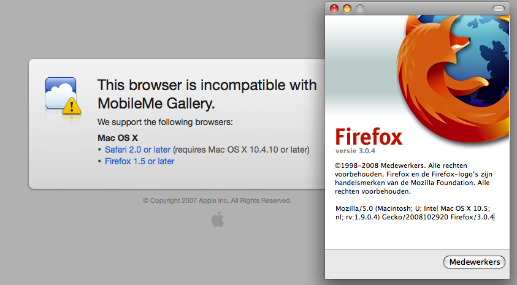Image resolution: width=517 pixels, height=285 pixels.
Task: Click the 'Mac OS X' bold label
Action: [118, 138]
